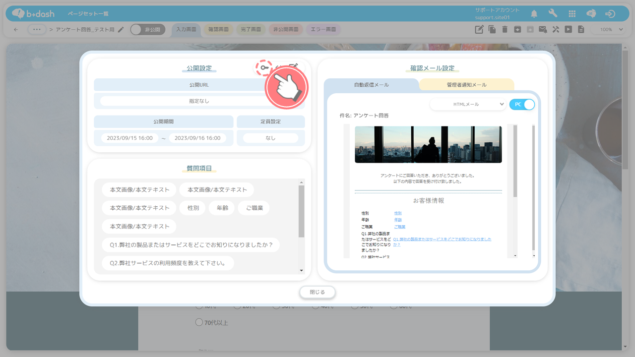Switch to the 完了画面 tab

pos(251,30)
